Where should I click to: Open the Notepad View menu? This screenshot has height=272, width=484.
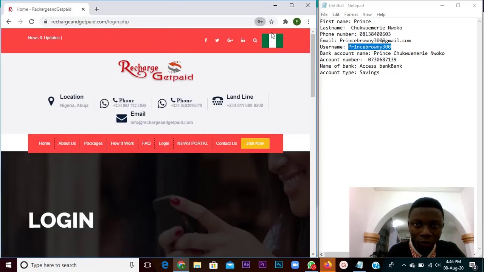pyautogui.click(x=367, y=14)
